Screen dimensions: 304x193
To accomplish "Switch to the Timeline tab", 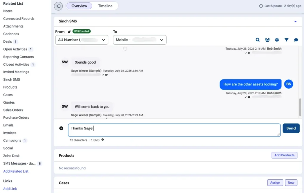I will point(105,6).
